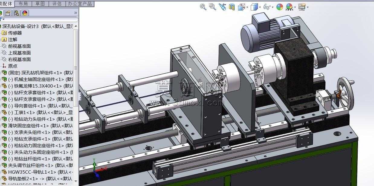Click the Previous View icon
This screenshot has width=374, height=186.
[x=222, y=7]
